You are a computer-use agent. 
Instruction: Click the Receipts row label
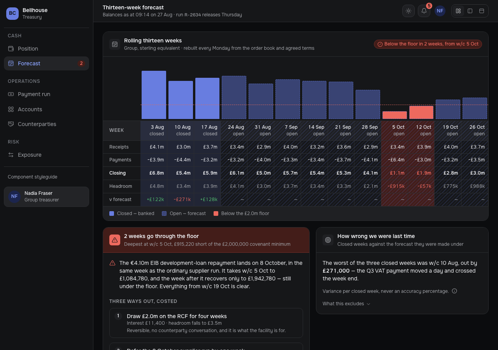point(119,147)
